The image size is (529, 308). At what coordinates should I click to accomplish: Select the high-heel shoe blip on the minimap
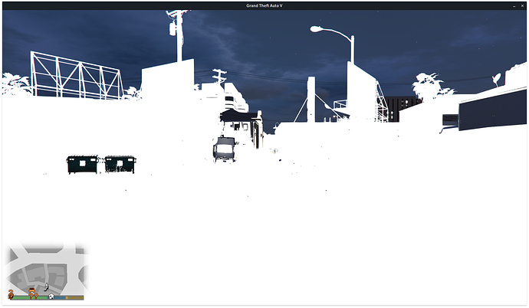click(x=46, y=287)
